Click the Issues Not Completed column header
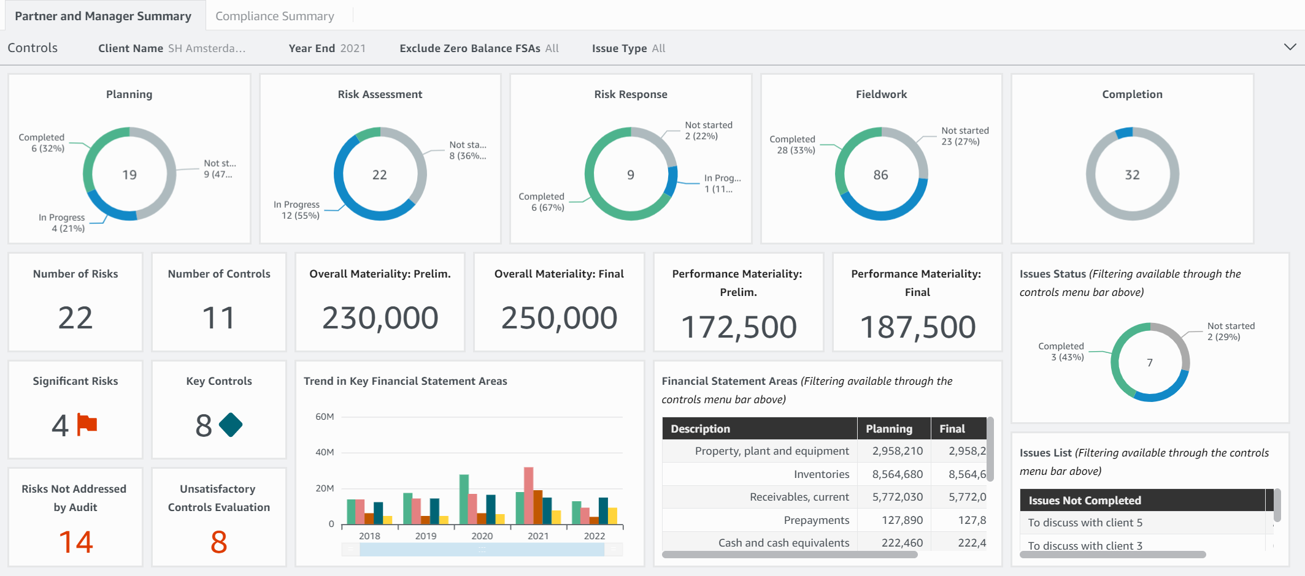 pos(1084,501)
